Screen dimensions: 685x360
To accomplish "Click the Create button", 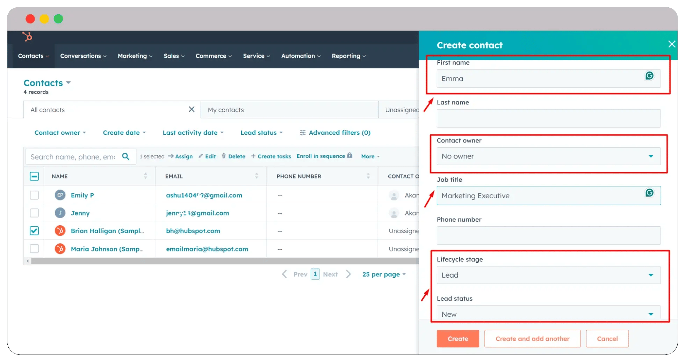I will coord(457,338).
